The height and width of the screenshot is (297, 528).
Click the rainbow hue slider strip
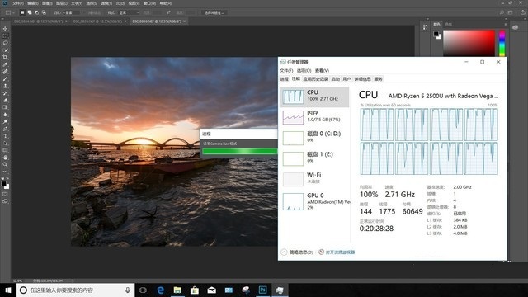(502, 43)
